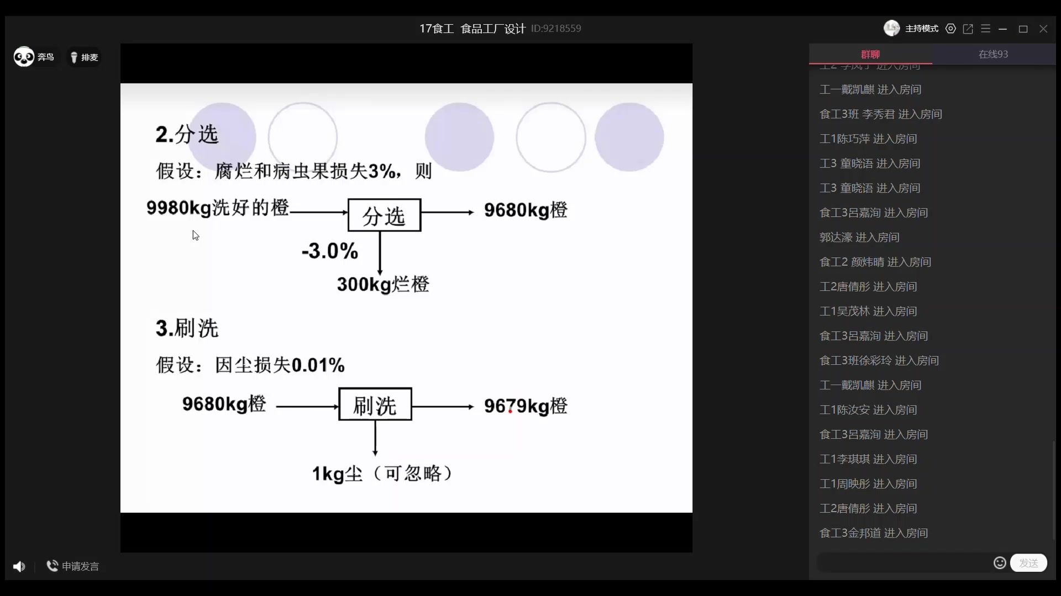Click the panda avatar icon
Viewport: 1061px width, 596px height.
tap(24, 57)
